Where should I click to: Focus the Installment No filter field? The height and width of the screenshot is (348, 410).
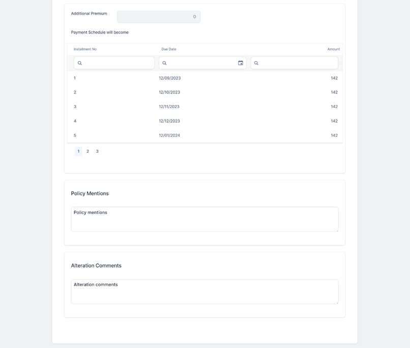[x=118, y=63]
